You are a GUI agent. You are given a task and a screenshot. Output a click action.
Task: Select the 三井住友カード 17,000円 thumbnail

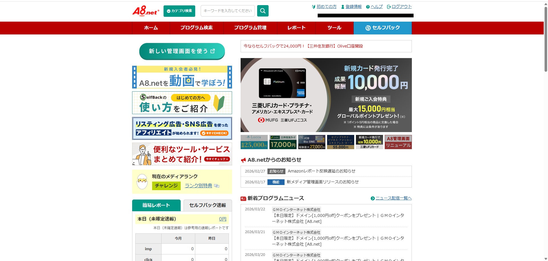283,142
